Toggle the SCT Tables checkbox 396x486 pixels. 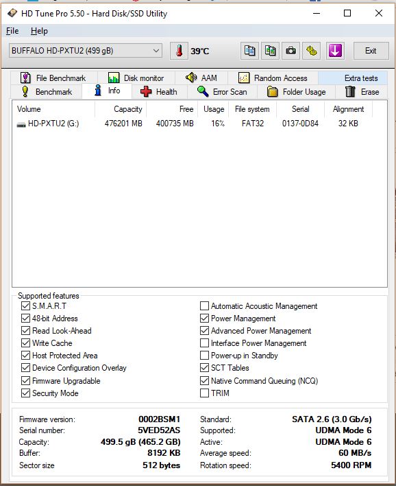[204, 368]
